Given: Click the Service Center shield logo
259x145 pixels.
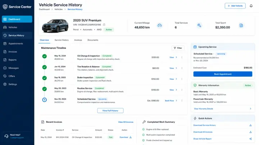Looking at the screenshot, I should (x=5, y=7).
